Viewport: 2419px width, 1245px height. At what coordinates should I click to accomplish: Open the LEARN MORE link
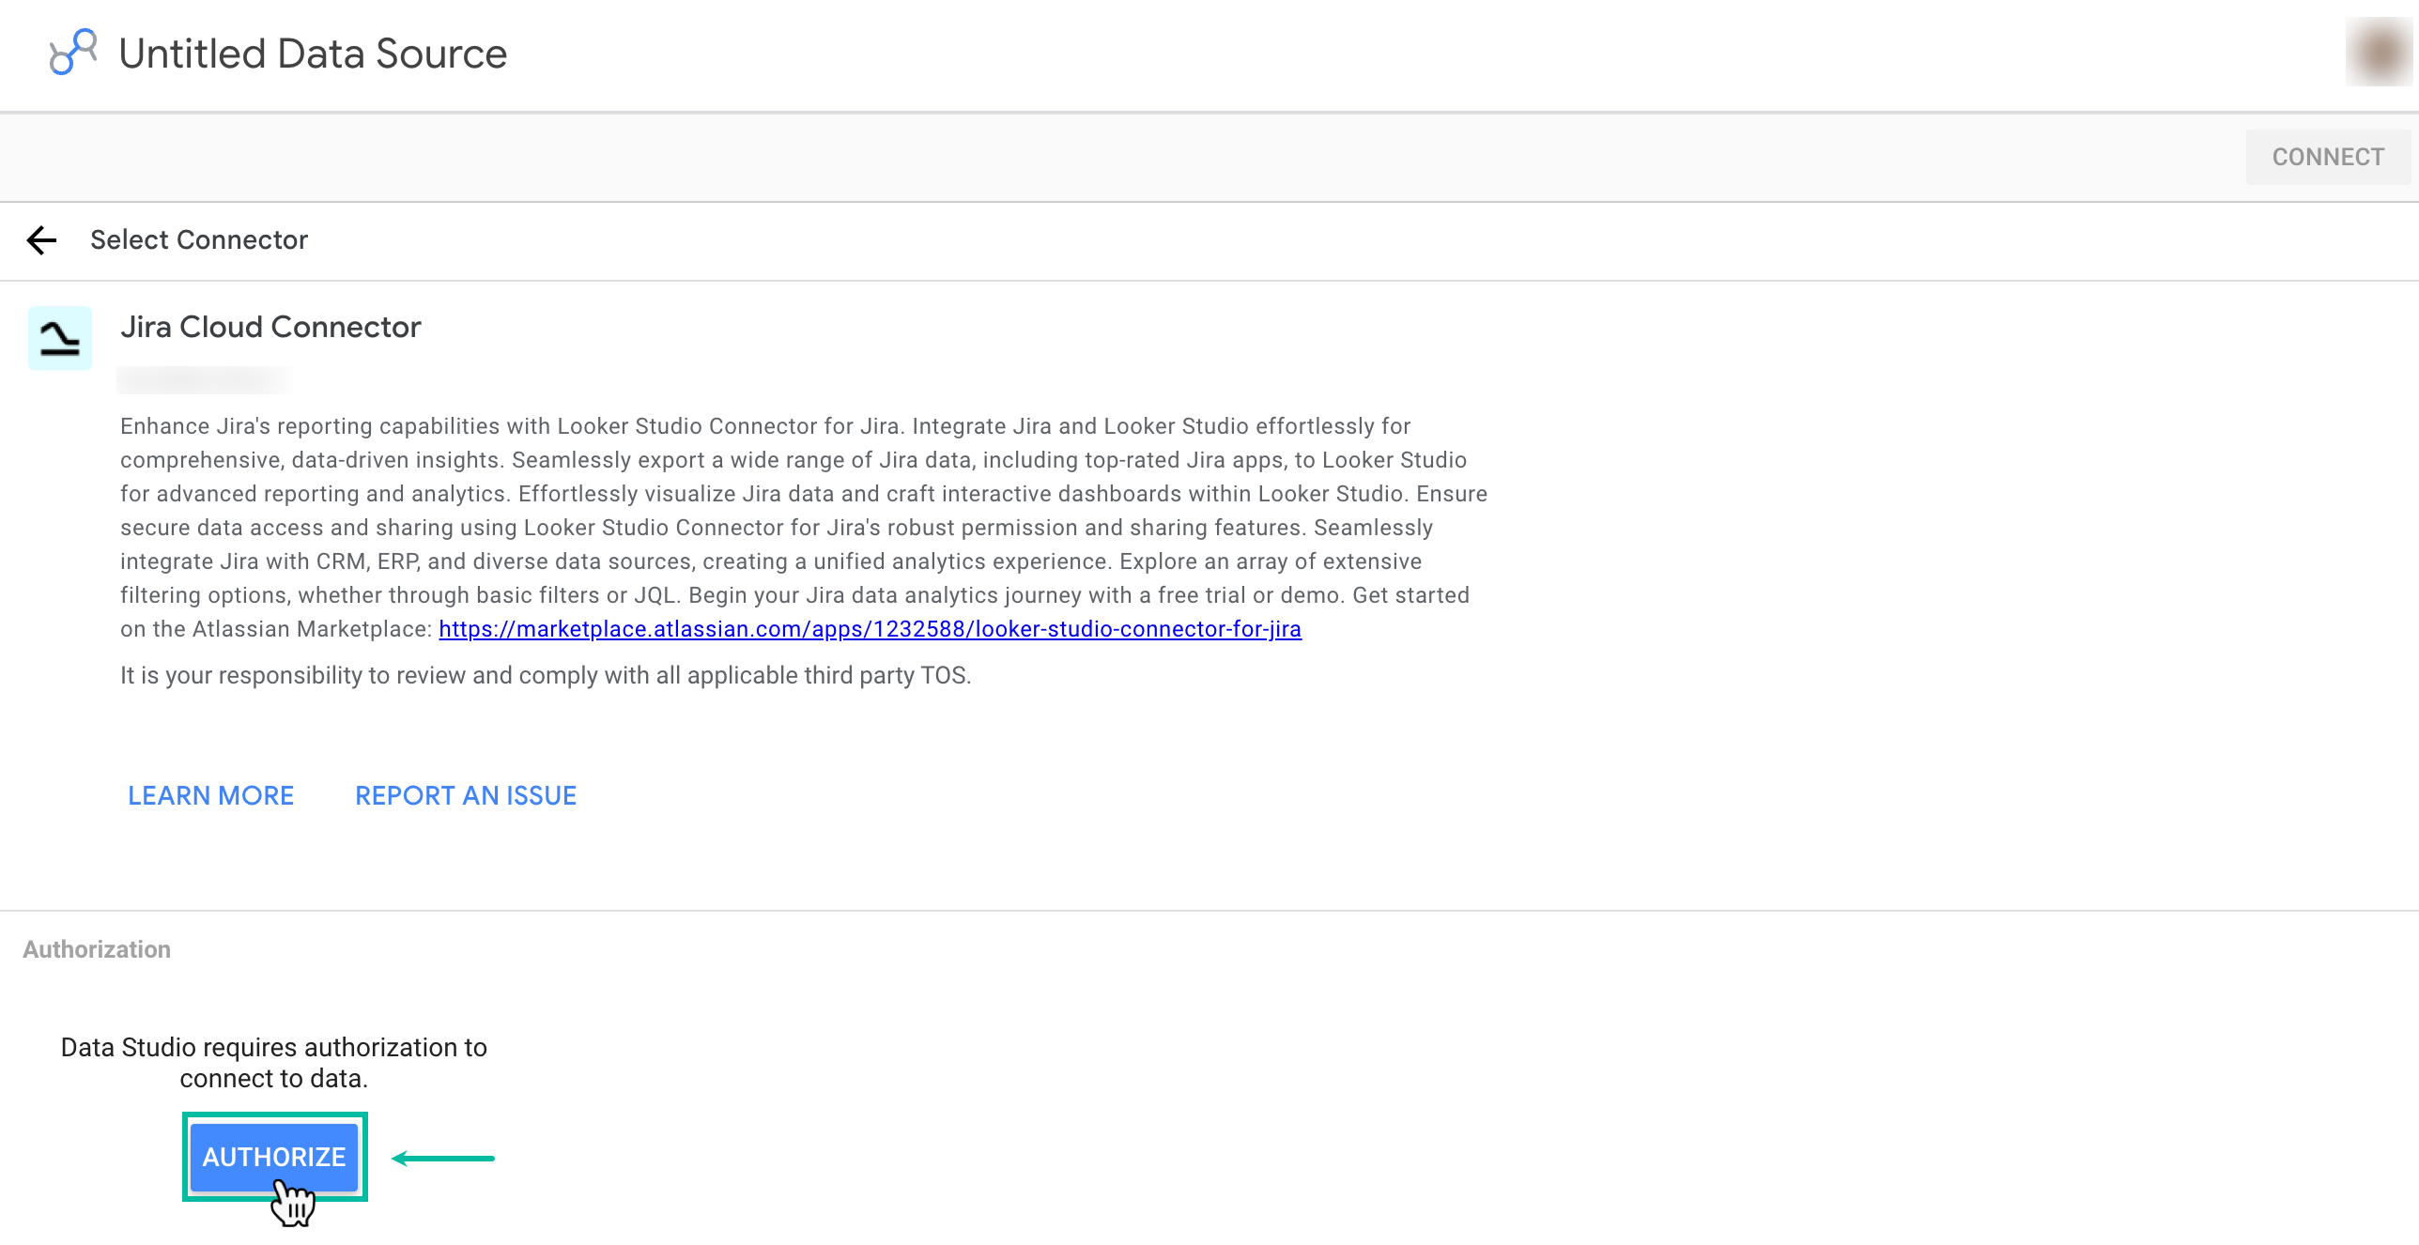click(x=211, y=795)
